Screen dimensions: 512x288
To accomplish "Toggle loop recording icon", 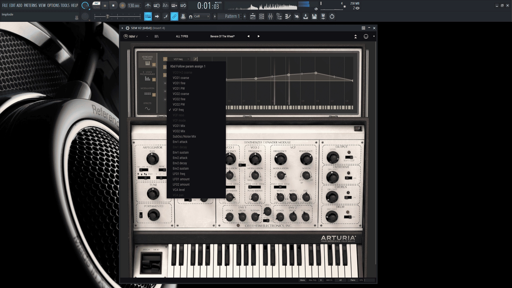I will pos(183,5).
